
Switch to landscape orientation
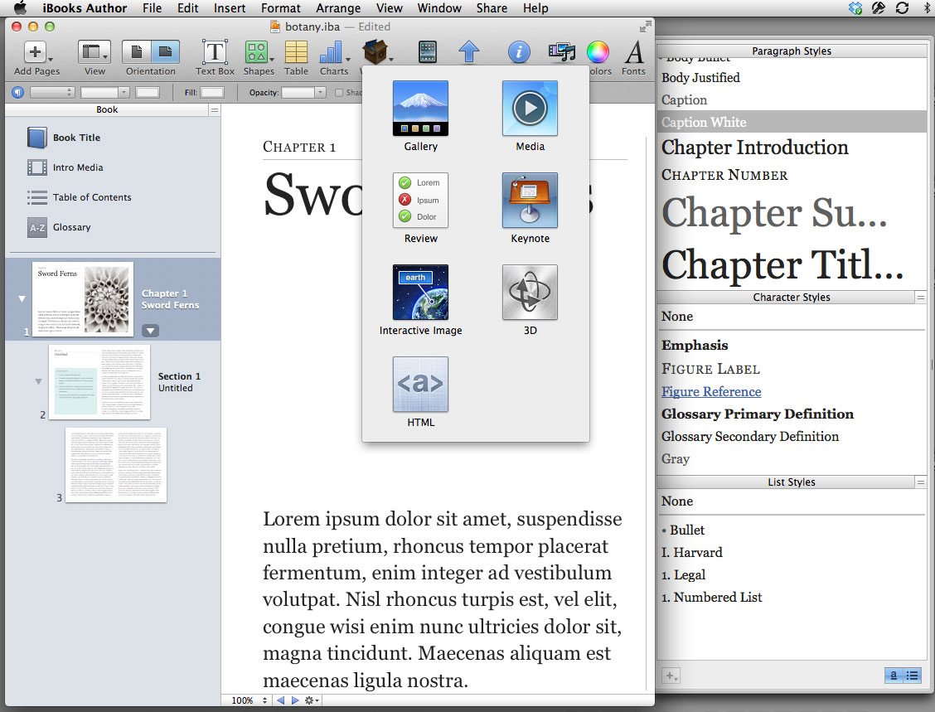[x=165, y=52]
